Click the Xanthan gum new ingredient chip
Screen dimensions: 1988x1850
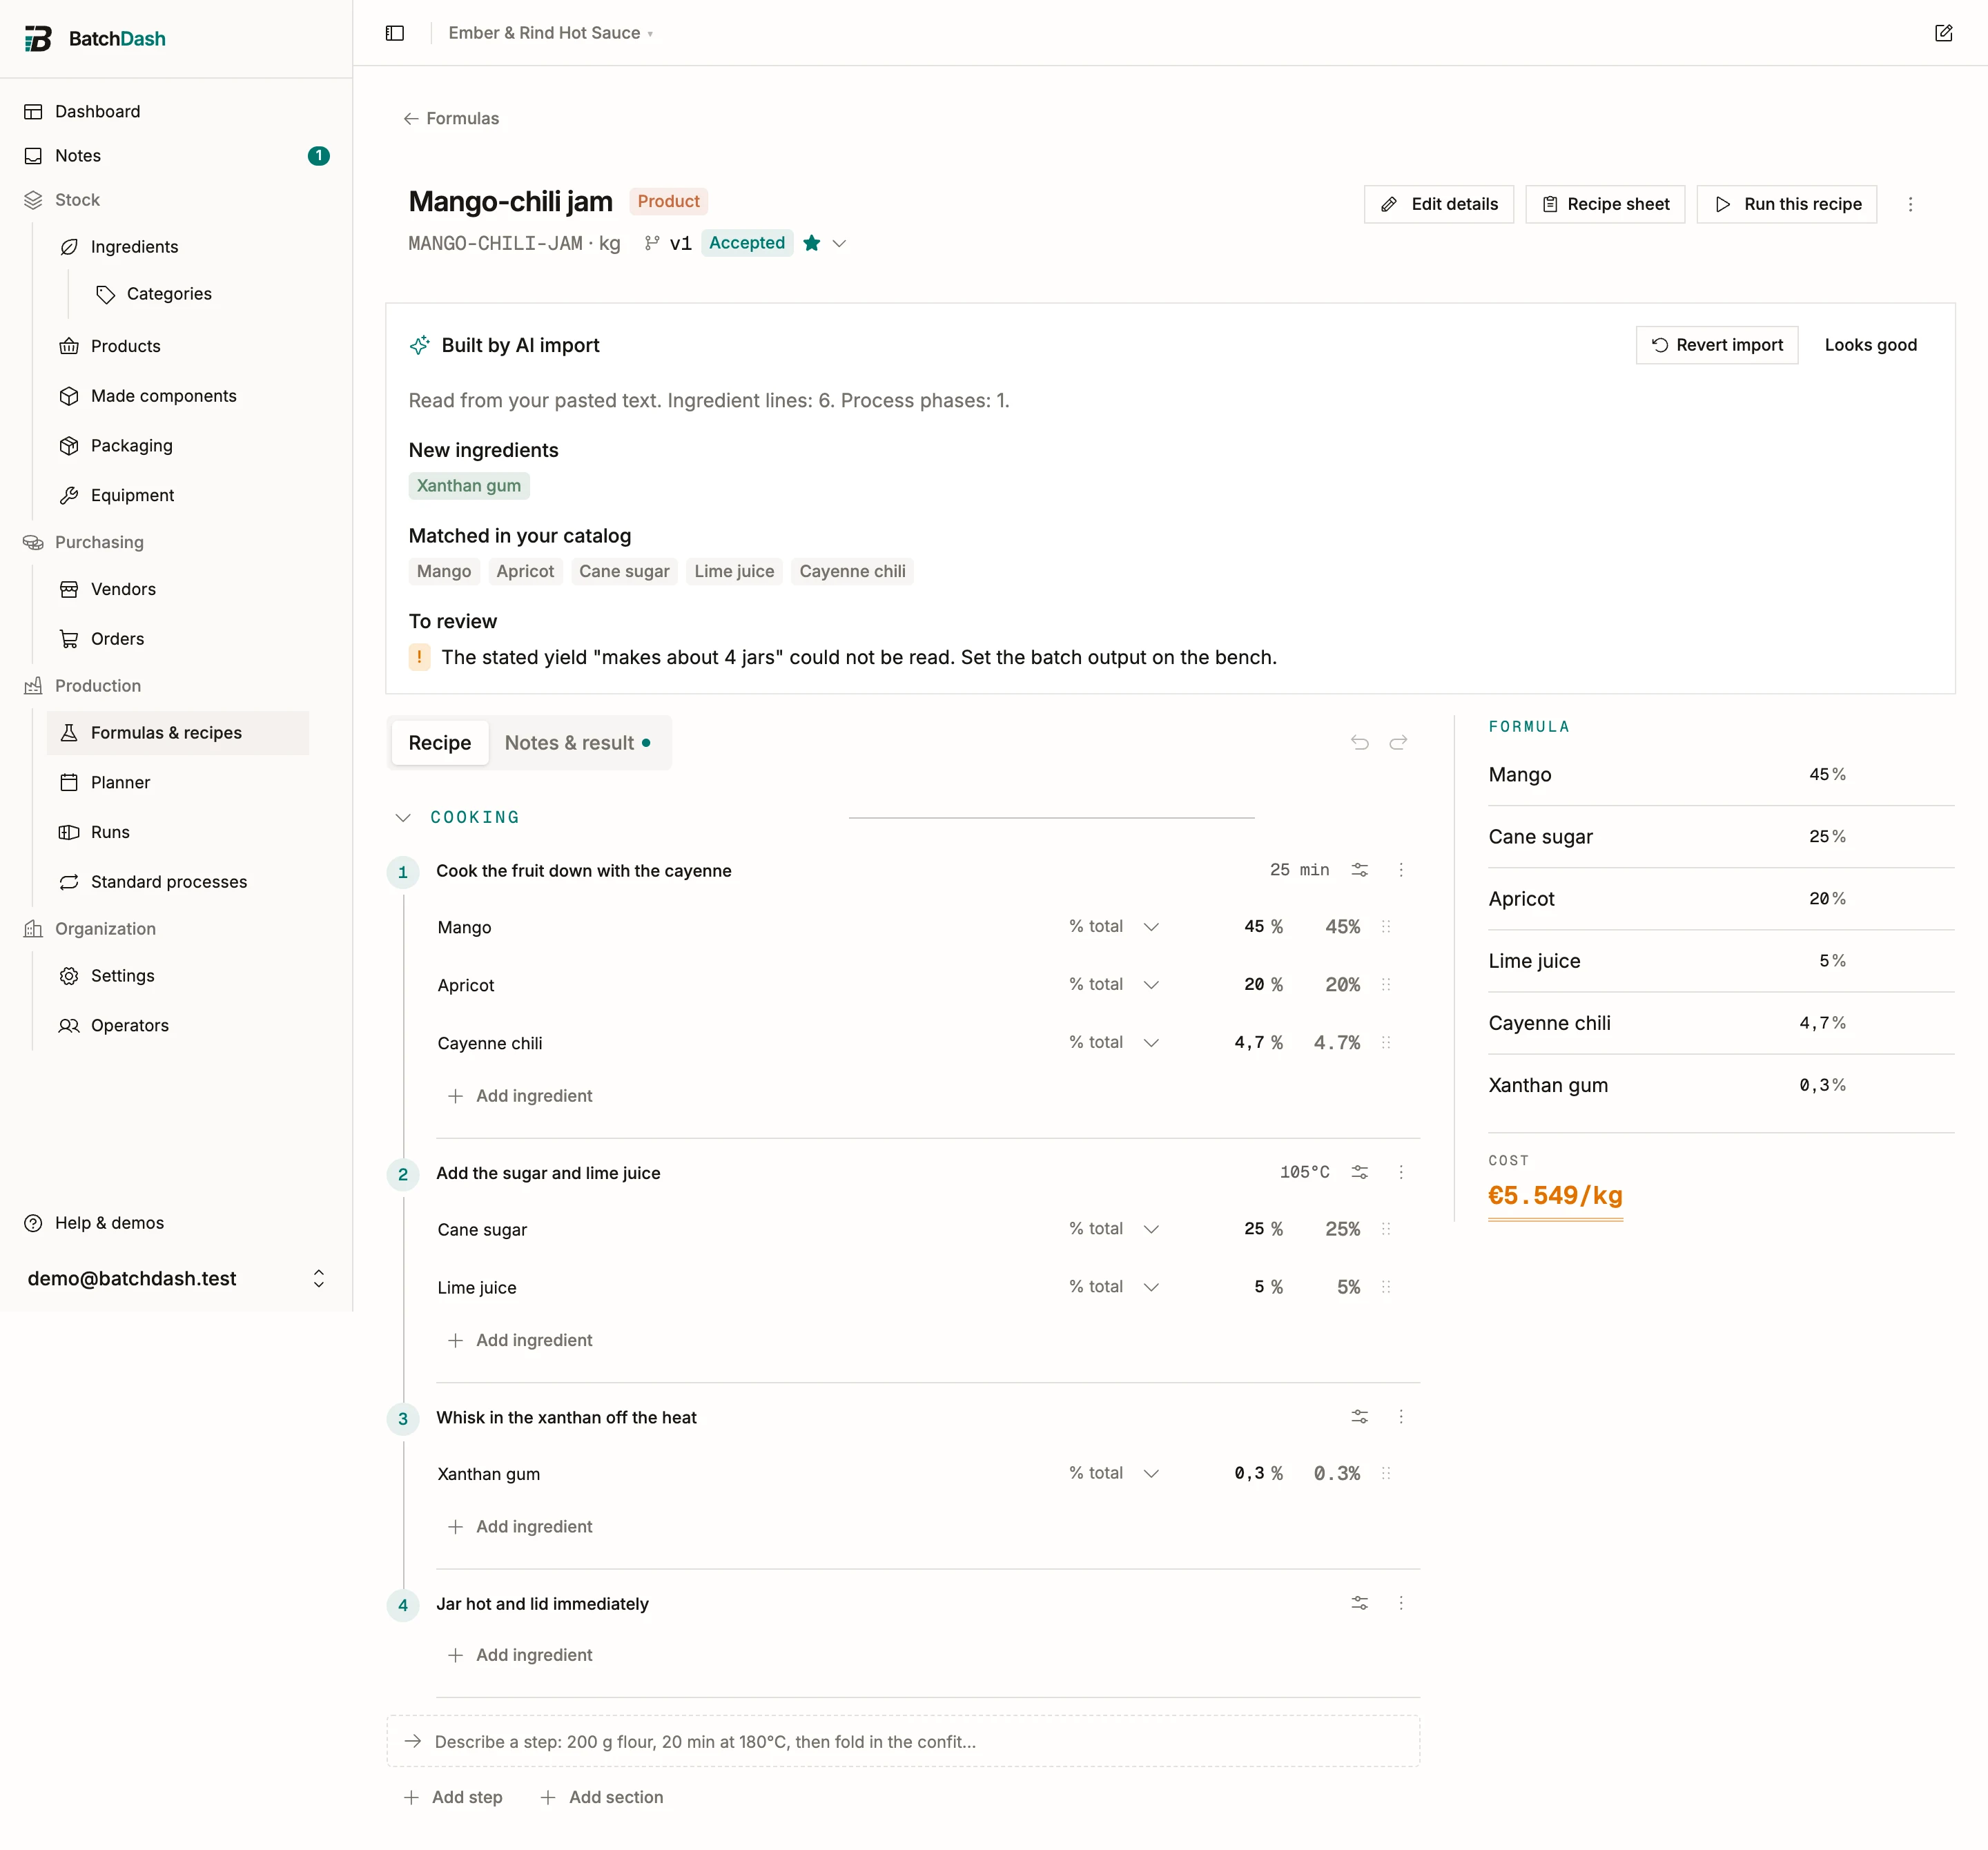pyautogui.click(x=469, y=485)
